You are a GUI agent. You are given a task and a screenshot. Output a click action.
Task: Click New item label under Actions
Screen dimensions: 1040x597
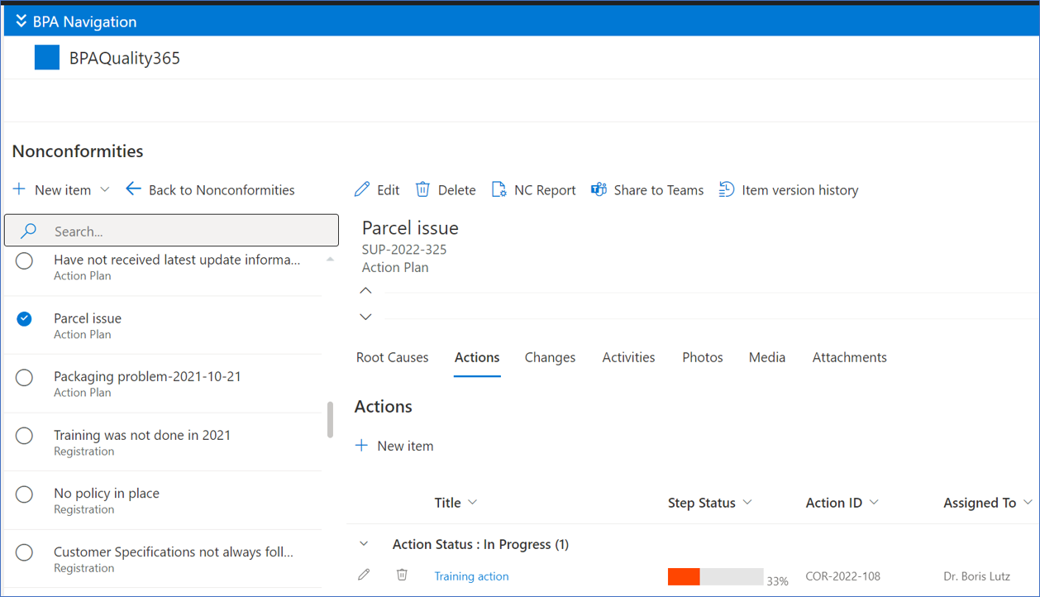pyautogui.click(x=405, y=446)
